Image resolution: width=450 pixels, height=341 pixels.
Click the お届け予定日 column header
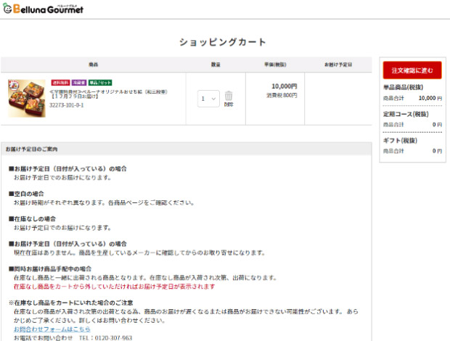(x=337, y=65)
